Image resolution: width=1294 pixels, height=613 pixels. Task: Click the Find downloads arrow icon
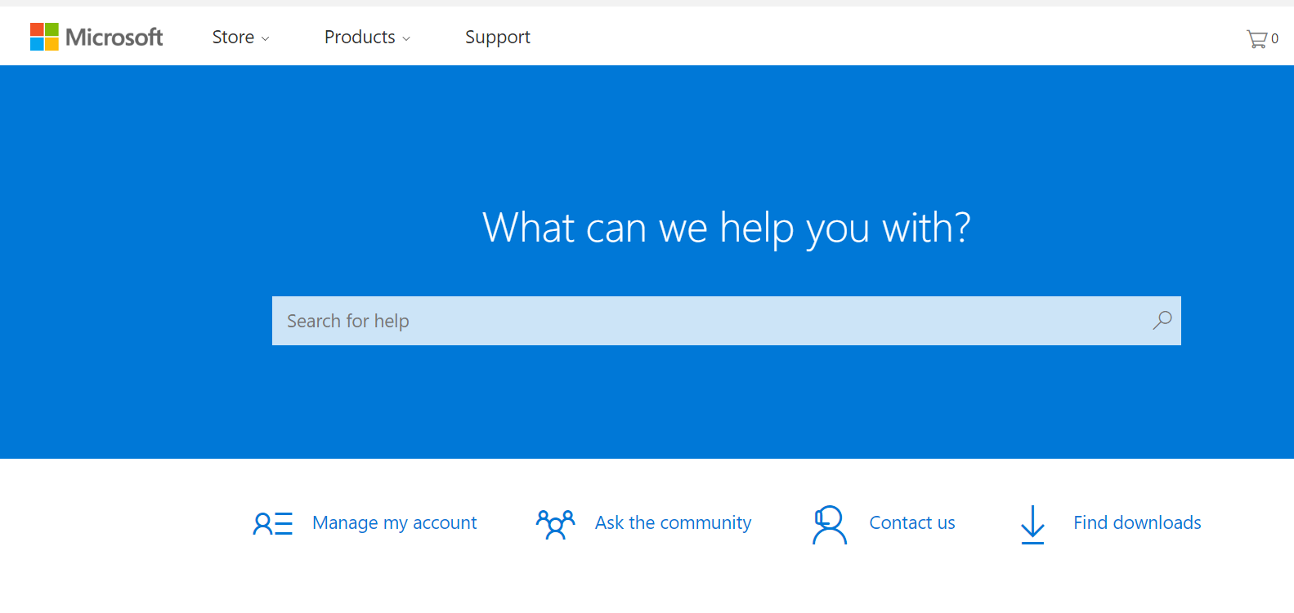coord(1032,524)
